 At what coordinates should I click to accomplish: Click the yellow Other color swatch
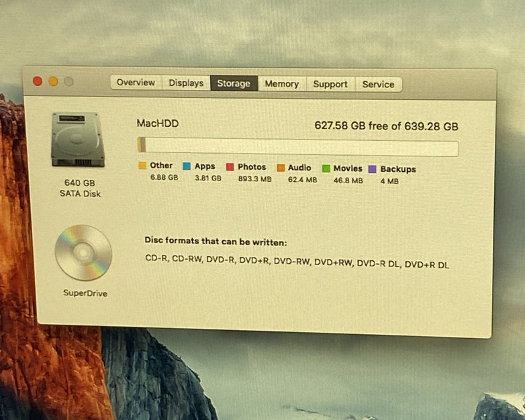(142, 165)
